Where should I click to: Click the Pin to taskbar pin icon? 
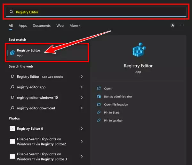(99, 120)
